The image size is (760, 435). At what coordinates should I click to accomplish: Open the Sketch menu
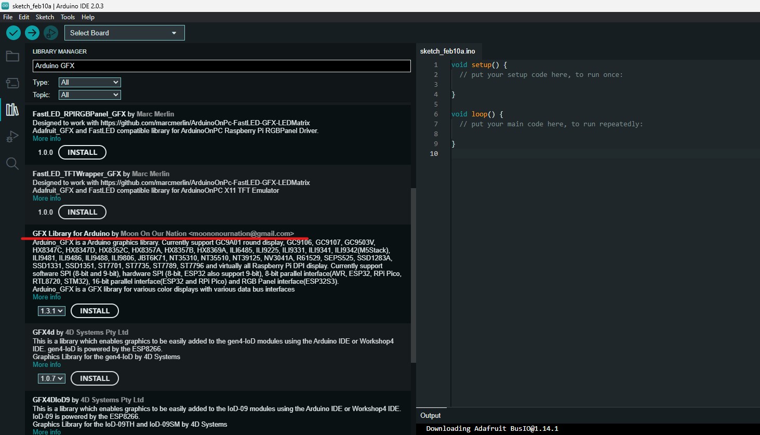click(45, 17)
